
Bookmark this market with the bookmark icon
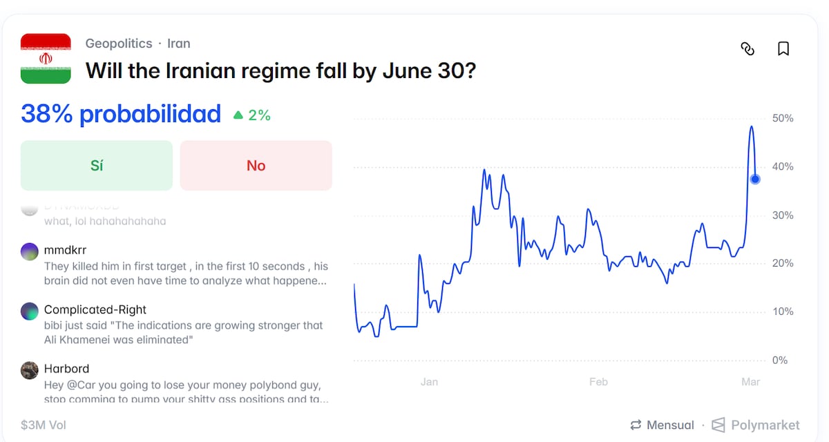coord(783,49)
